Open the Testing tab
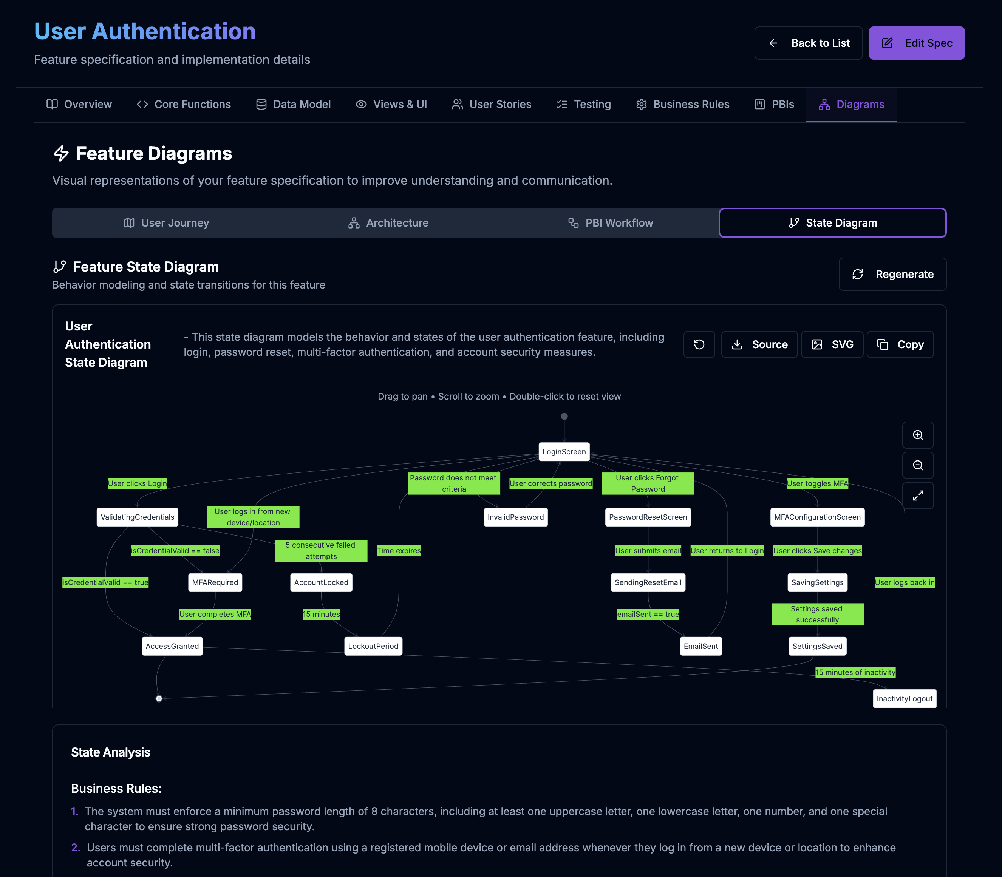Viewport: 1002px width, 877px height. pyautogui.click(x=583, y=104)
